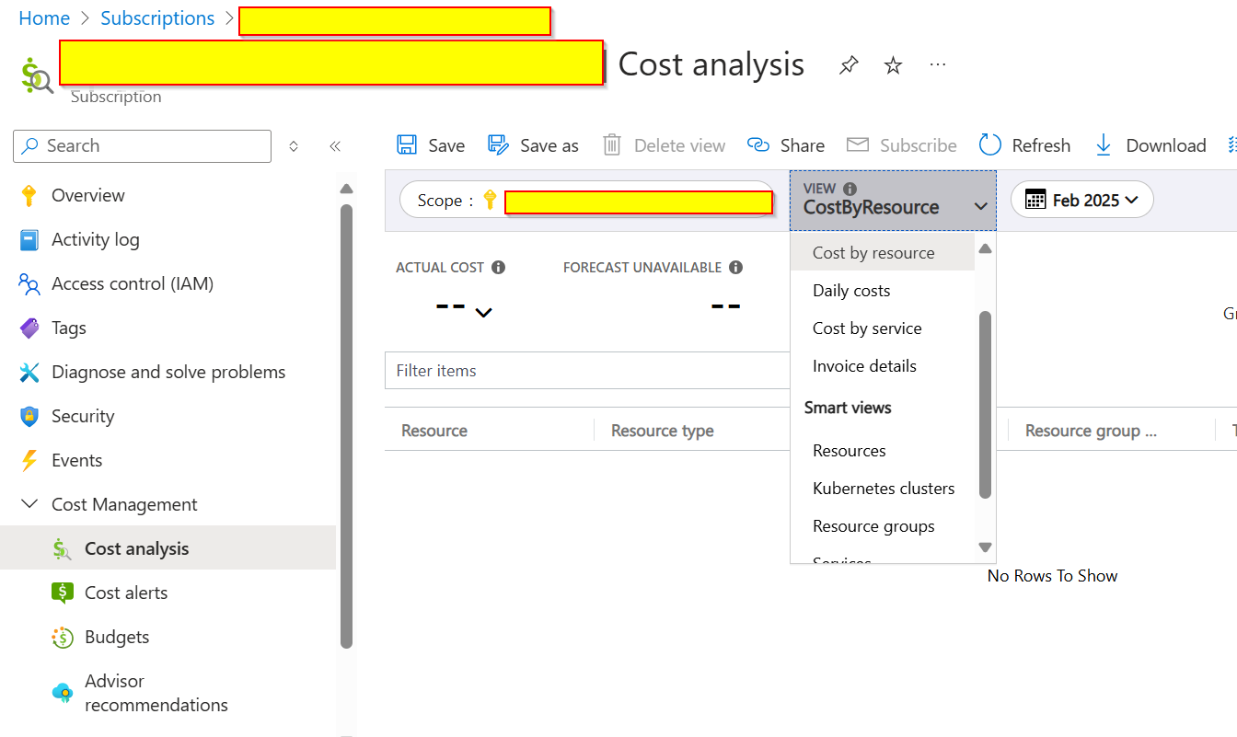Click the Resource group column header
Image resolution: width=1237 pixels, height=737 pixels.
(x=1091, y=431)
